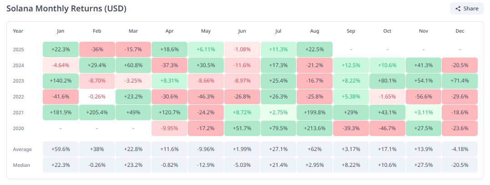This screenshot has height=185, width=490.
Task: Select the 2021 February +205.4% cell
Action: [97, 112]
